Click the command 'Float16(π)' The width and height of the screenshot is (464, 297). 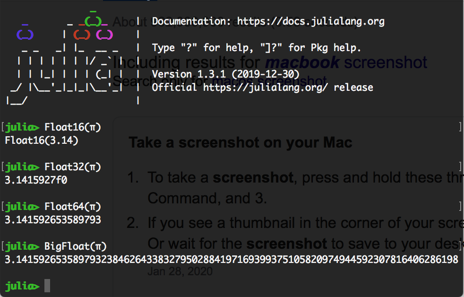click(x=72, y=127)
